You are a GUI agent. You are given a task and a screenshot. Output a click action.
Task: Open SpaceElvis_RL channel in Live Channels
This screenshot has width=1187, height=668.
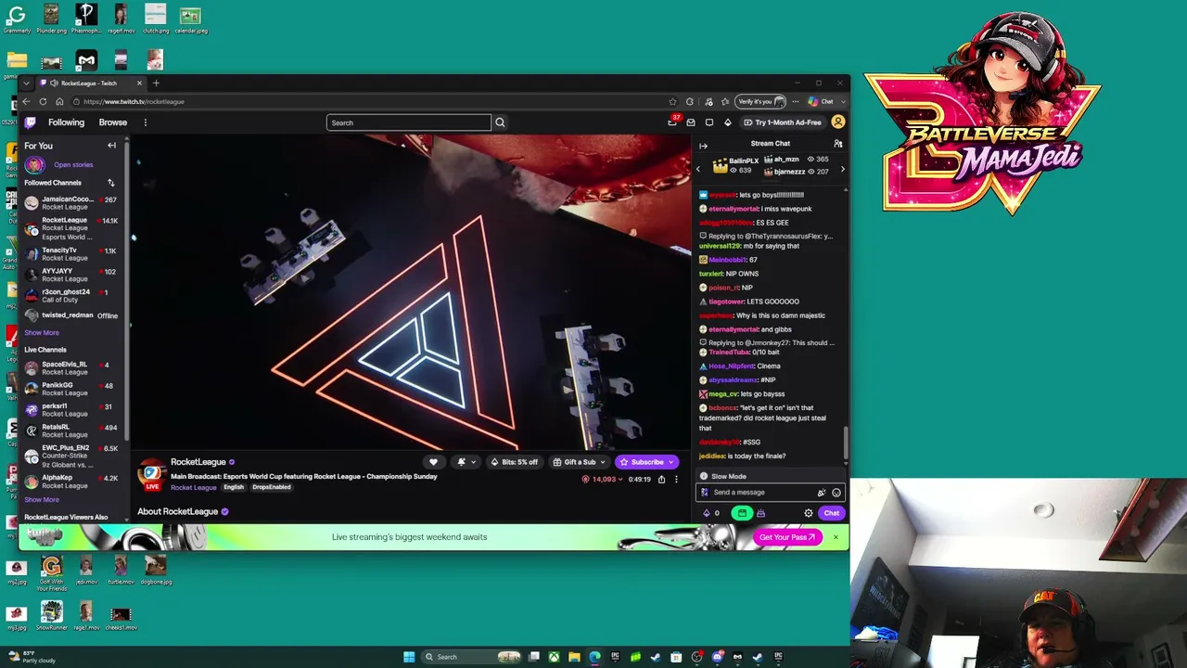click(70, 368)
